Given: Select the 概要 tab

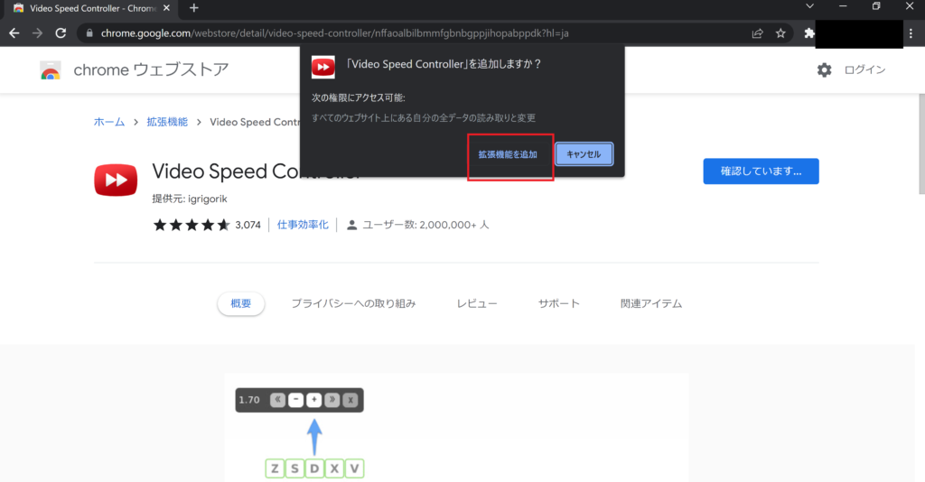Looking at the screenshot, I should [x=240, y=303].
